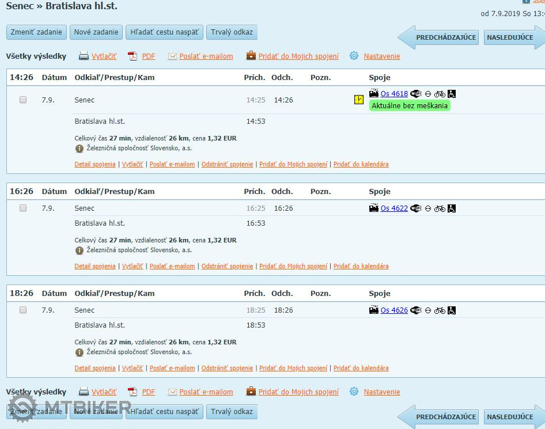
Task: Click Pridať do kalendára for 18:26 connection
Action: coord(361,368)
